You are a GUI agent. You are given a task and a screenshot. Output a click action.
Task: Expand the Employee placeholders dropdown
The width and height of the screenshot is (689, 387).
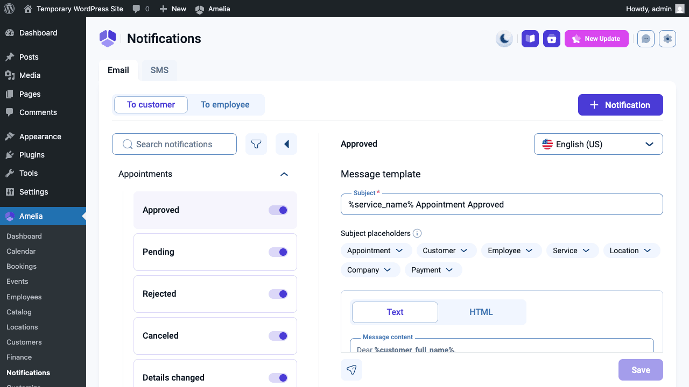[511, 250]
